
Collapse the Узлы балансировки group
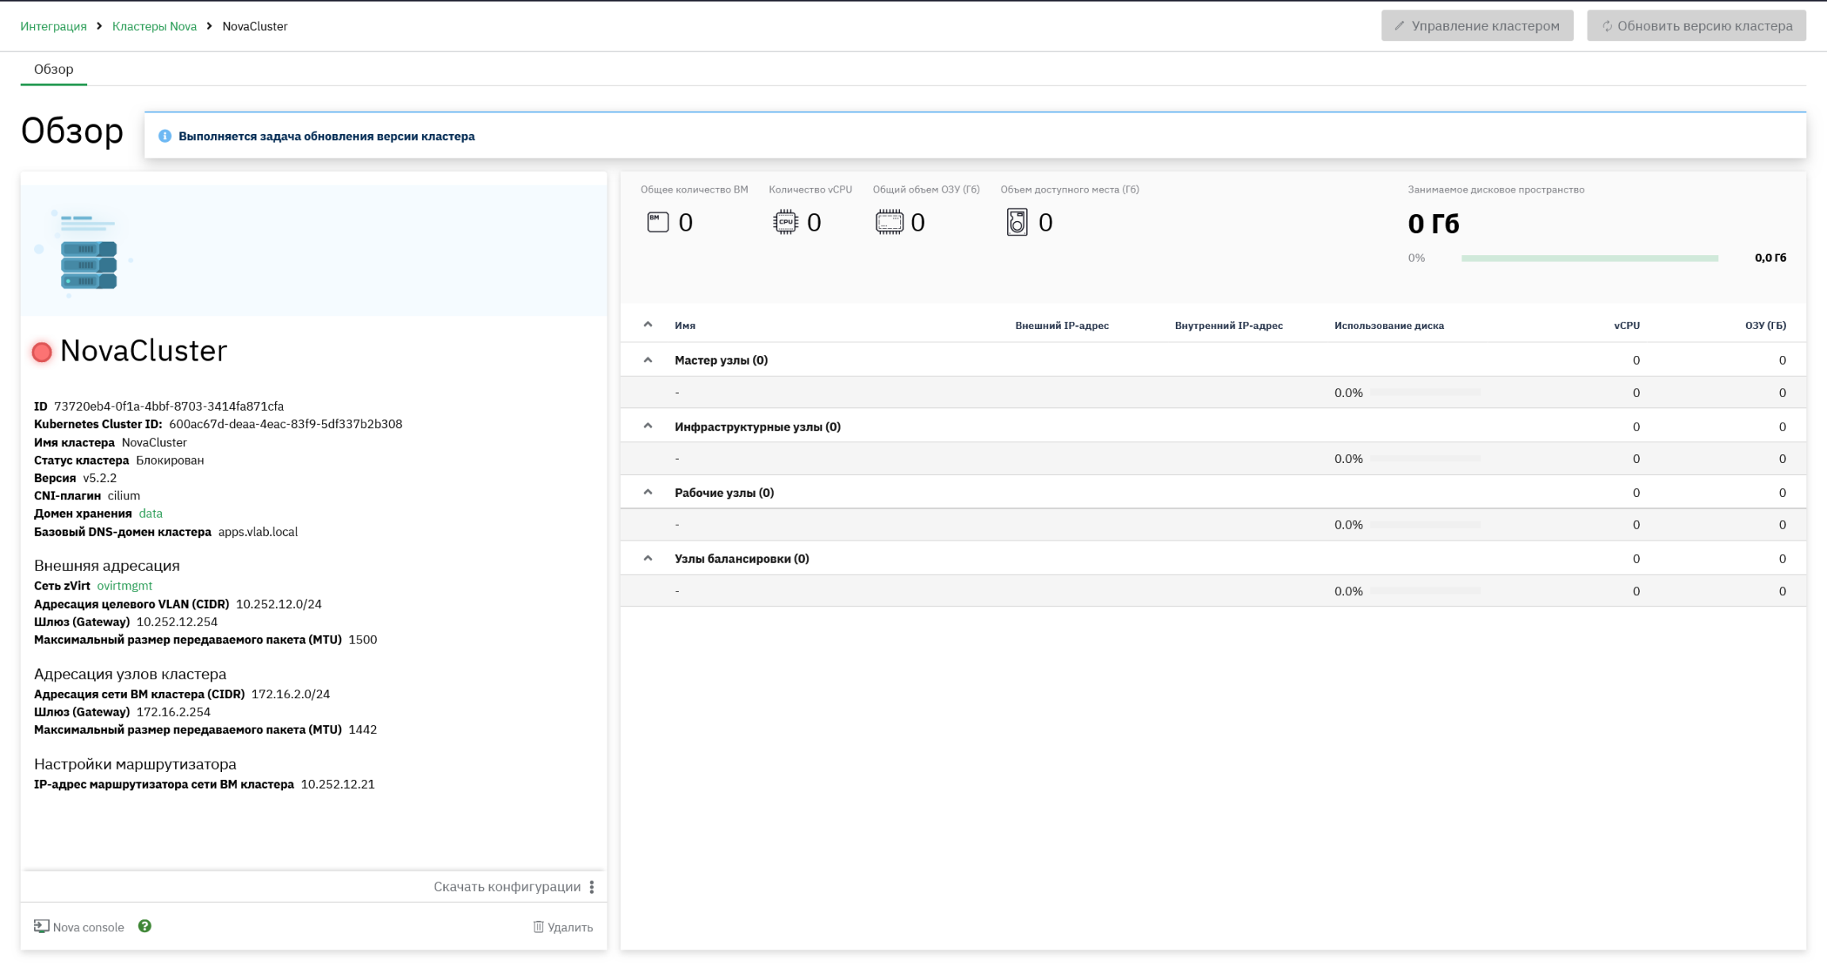click(x=648, y=559)
